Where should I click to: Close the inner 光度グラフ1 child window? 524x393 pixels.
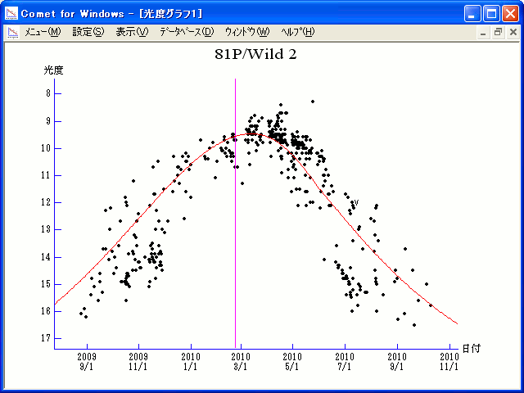(513, 33)
